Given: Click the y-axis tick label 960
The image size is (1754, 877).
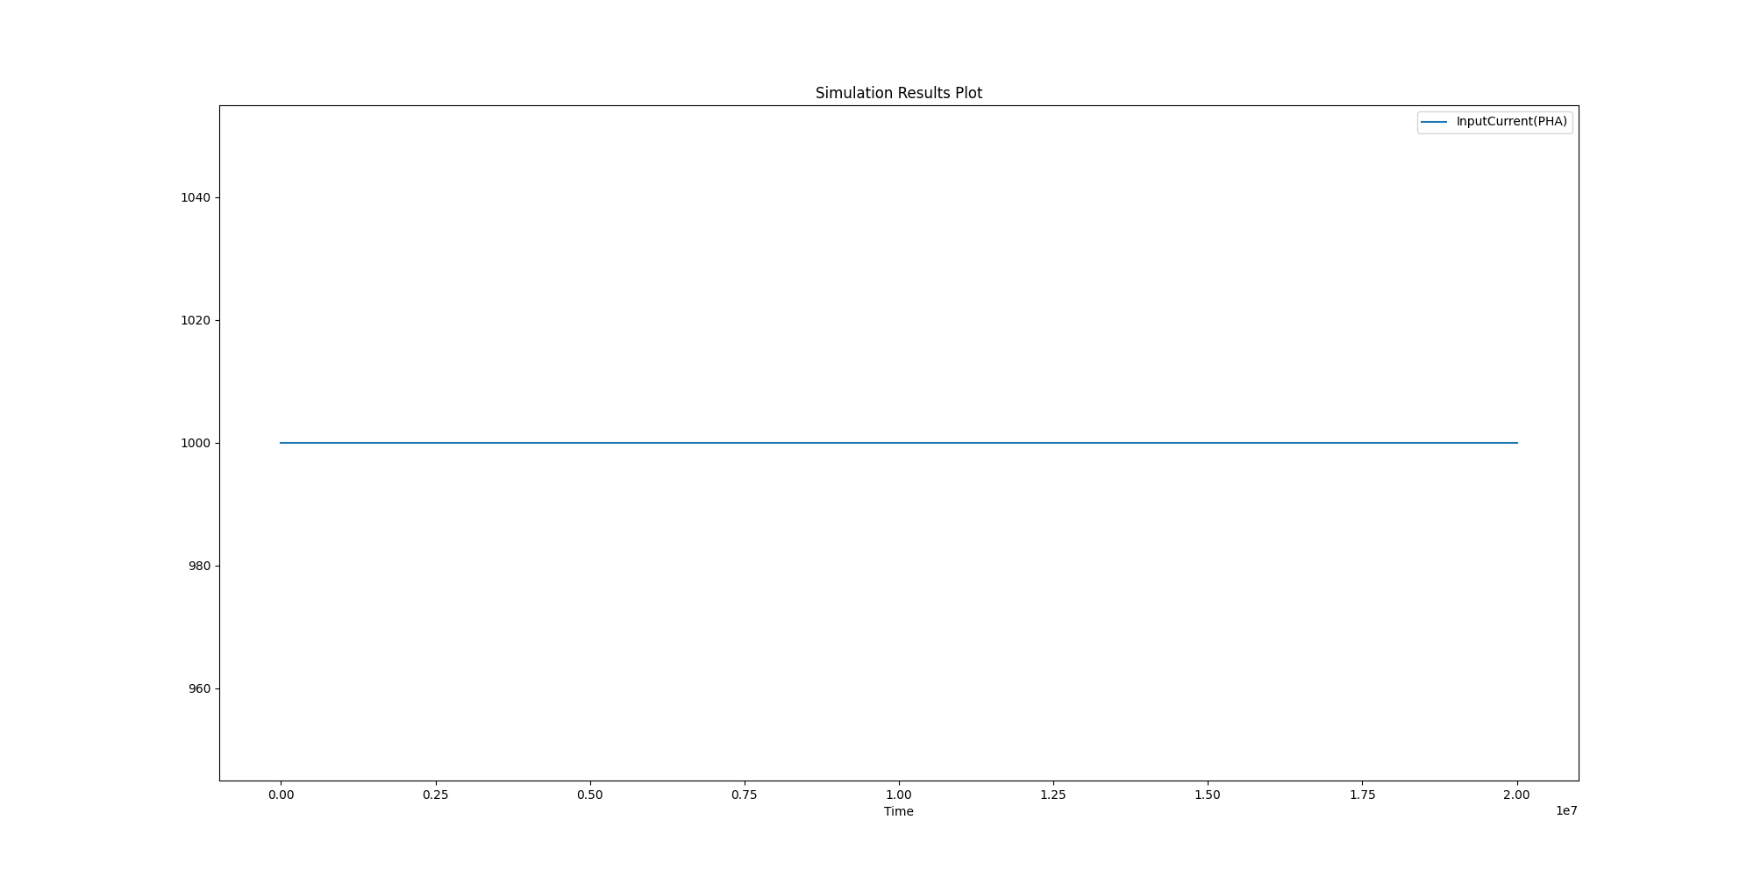Looking at the screenshot, I should [199, 688].
